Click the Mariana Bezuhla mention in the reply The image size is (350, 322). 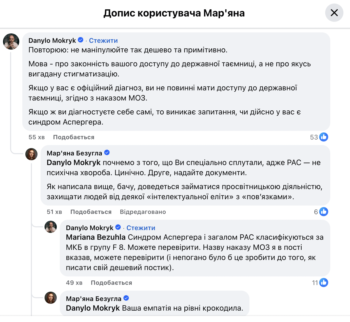pos(96,237)
